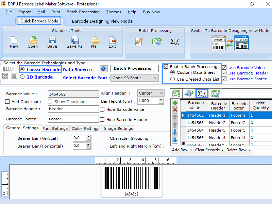Open the Buy Now menu

[x=151, y=12]
